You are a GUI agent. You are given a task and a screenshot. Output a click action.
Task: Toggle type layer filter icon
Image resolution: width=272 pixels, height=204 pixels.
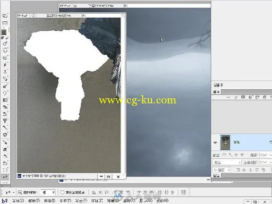250,170
